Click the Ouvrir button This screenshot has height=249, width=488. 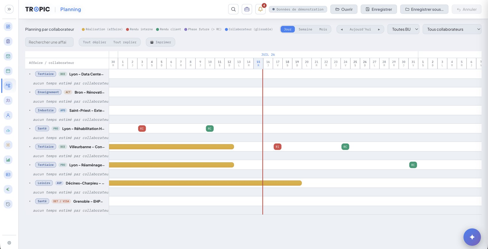tap(344, 9)
